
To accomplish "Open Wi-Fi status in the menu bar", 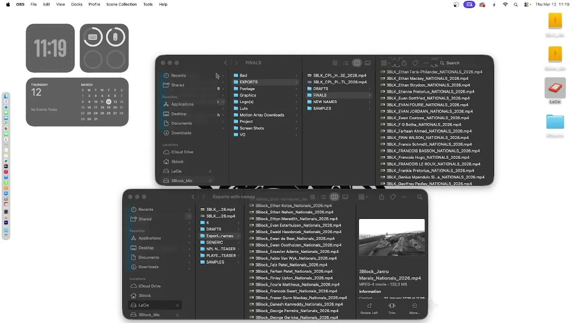I will coord(505,4).
